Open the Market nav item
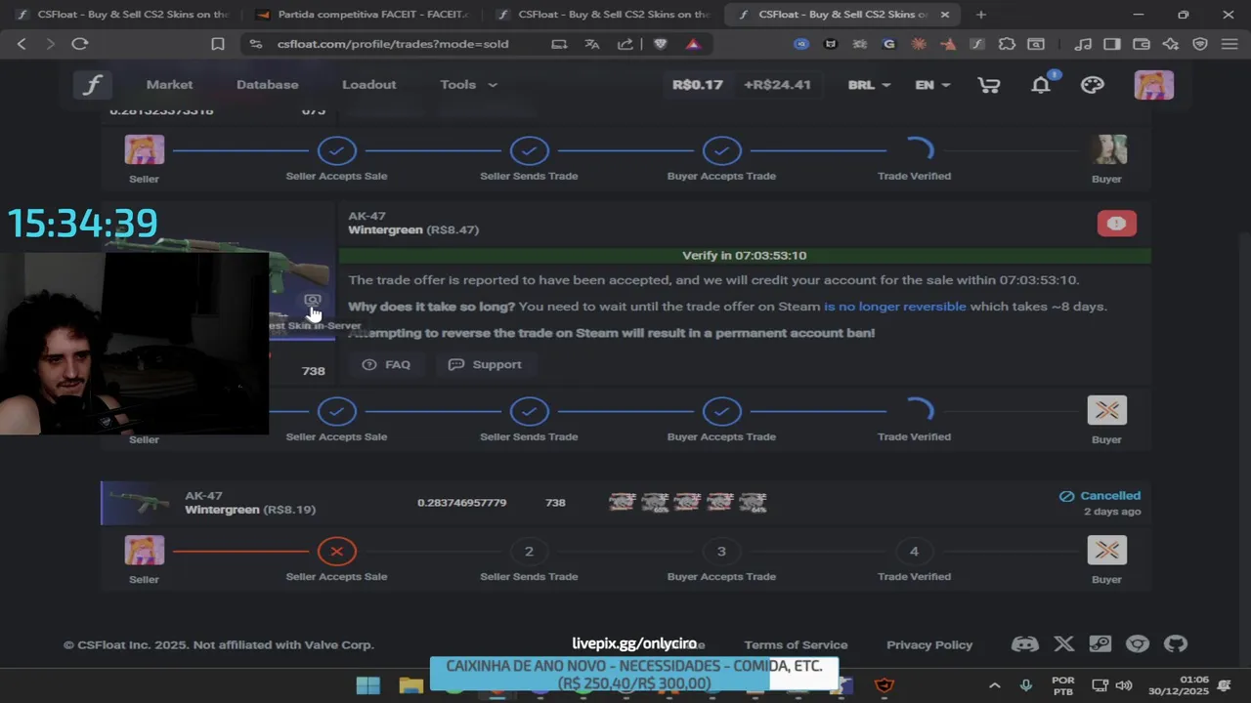This screenshot has height=703, width=1251. click(x=169, y=85)
